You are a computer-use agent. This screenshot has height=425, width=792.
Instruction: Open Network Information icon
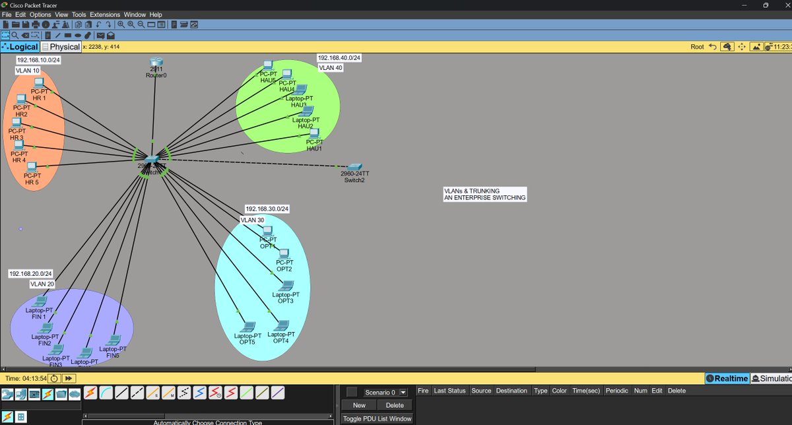tap(46, 24)
